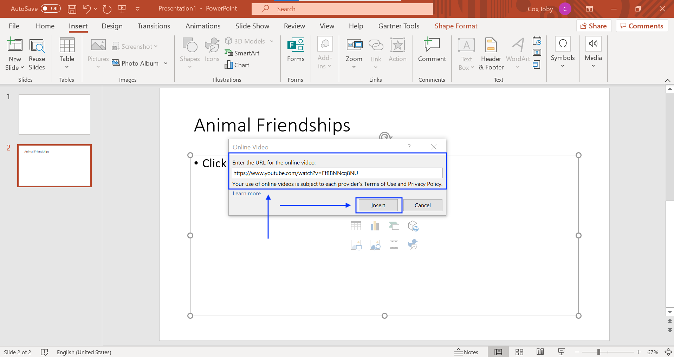Open spelling check status icon

pos(44,352)
